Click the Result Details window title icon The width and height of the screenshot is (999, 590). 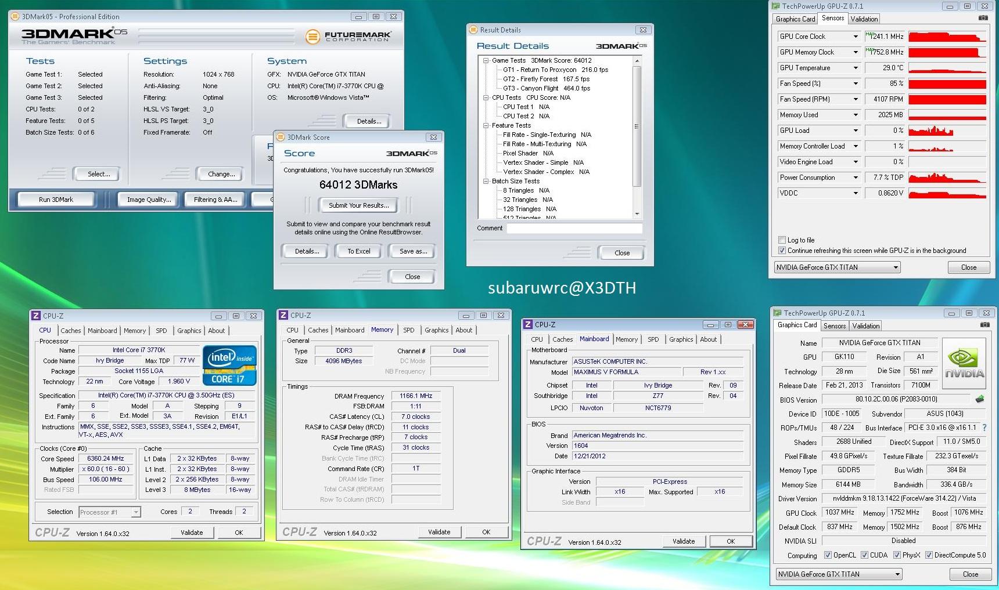(x=473, y=30)
